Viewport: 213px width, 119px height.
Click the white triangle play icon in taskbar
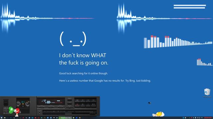coord(57,118)
